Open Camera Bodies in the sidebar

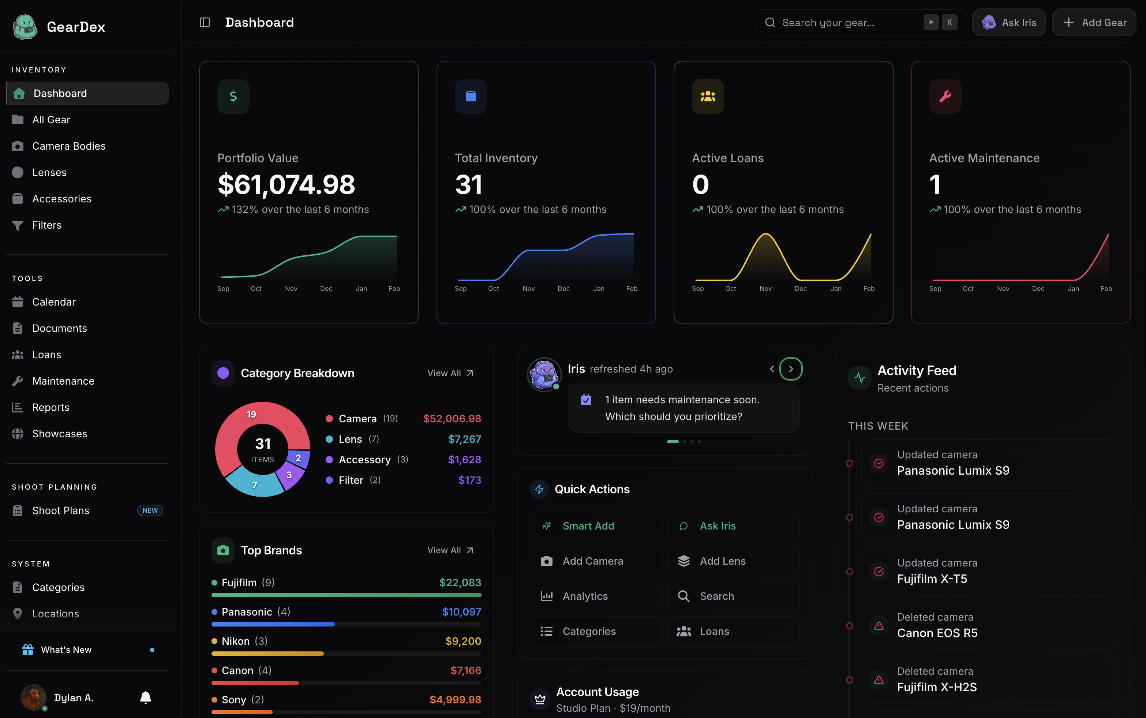69,146
